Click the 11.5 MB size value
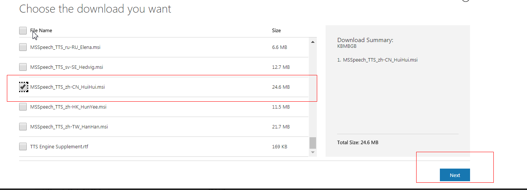 (281, 107)
